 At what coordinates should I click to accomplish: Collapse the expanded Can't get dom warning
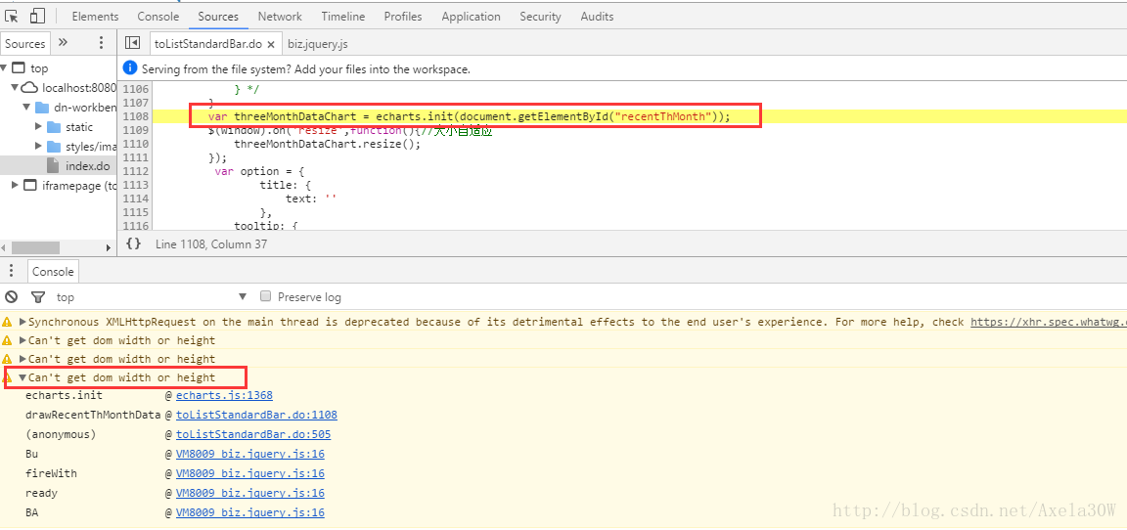click(23, 377)
